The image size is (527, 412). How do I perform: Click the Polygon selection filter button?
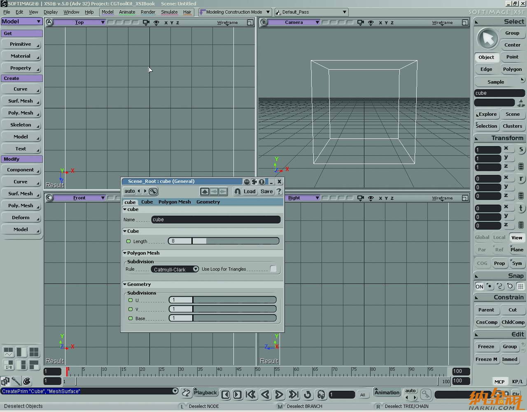513,69
